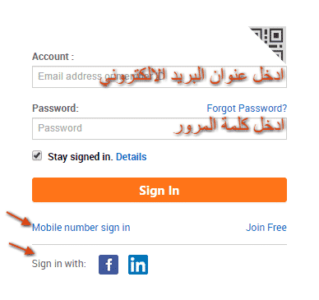Click the red arrow pointing to Sign in with
The height and width of the screenshot is (300, 319).
(x=21, y=248)
